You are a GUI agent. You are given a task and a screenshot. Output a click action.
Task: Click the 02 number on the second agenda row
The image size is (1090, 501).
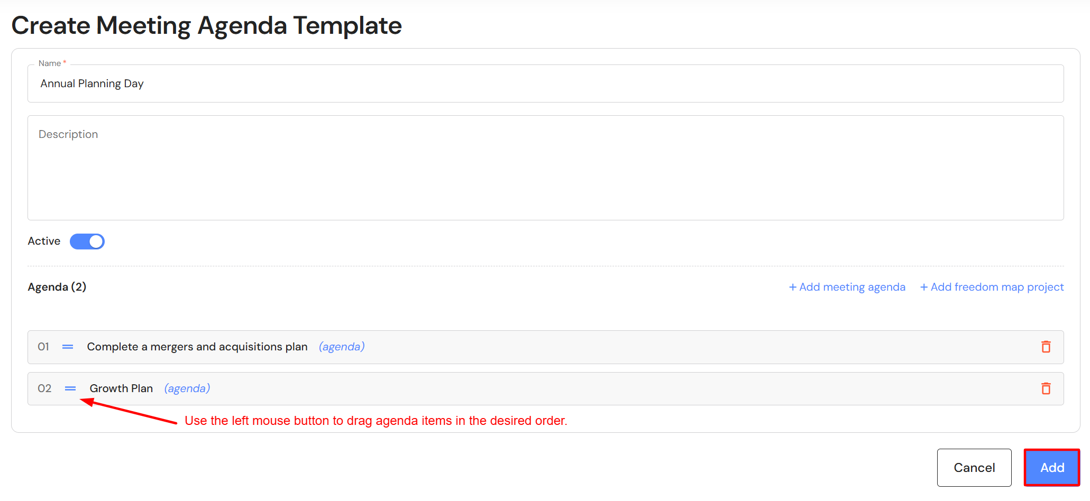coord(44,388)
